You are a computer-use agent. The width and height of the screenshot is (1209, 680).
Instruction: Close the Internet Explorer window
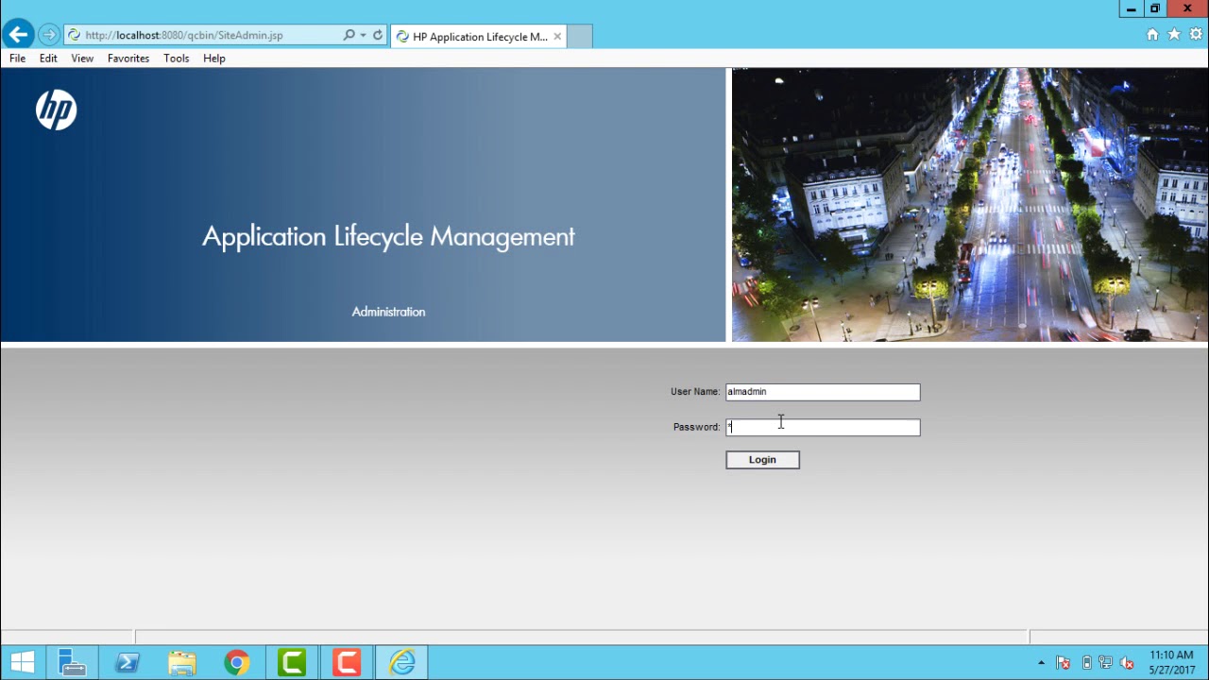1187,8
